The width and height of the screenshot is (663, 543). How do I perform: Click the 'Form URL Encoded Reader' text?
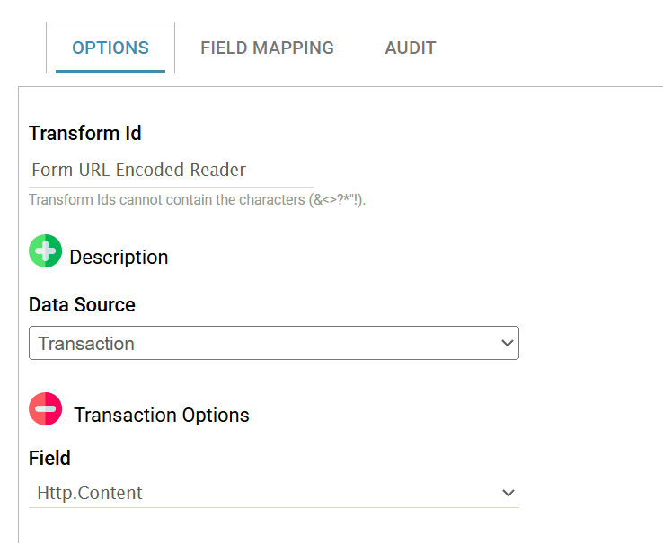coord(138,170)
